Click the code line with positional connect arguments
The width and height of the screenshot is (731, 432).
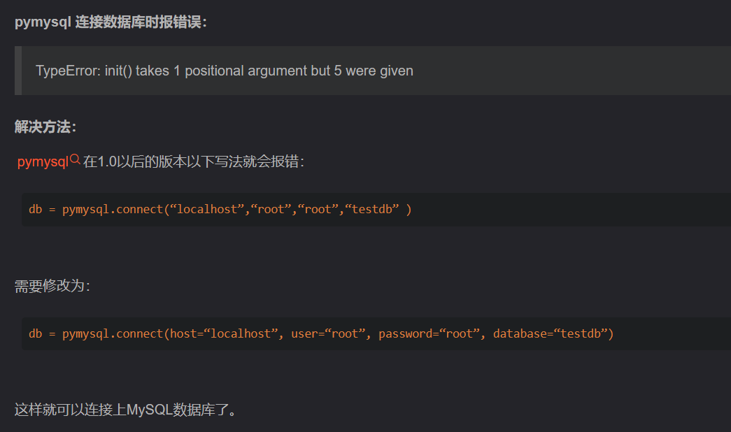(x=220, y=209)
